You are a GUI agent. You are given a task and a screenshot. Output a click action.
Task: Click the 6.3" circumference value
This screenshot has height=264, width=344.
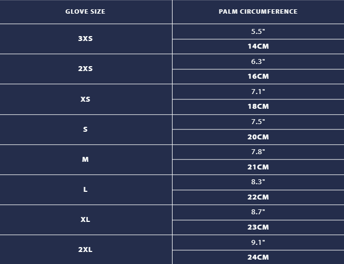click(258, 62)
